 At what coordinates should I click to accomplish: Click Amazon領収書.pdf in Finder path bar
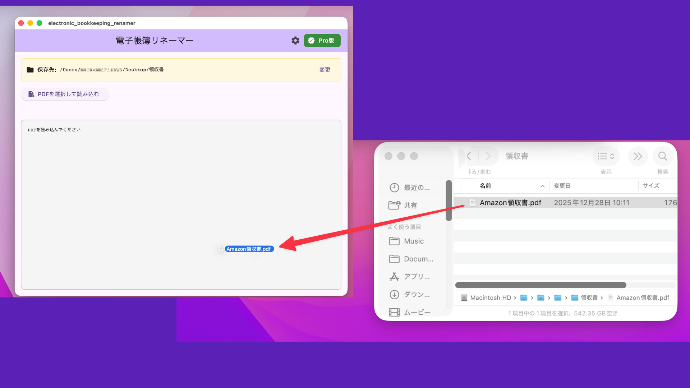[x=639, y=298]
